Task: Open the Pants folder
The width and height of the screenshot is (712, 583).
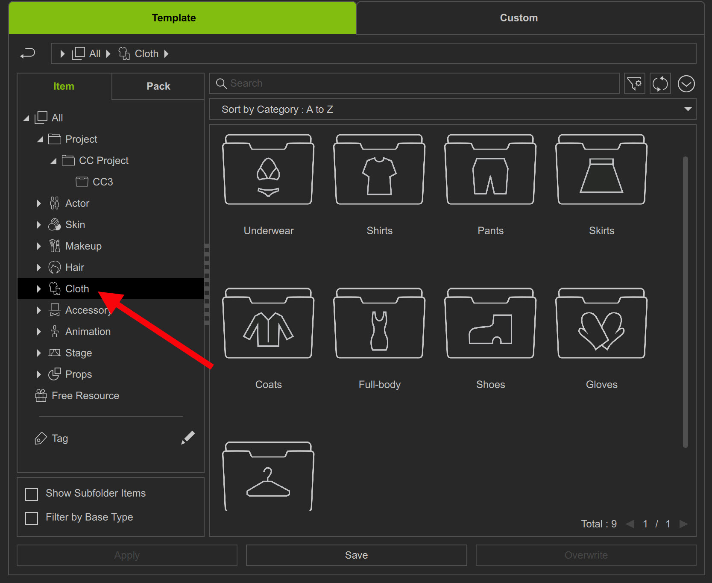Action: click(x=490, y=170)
